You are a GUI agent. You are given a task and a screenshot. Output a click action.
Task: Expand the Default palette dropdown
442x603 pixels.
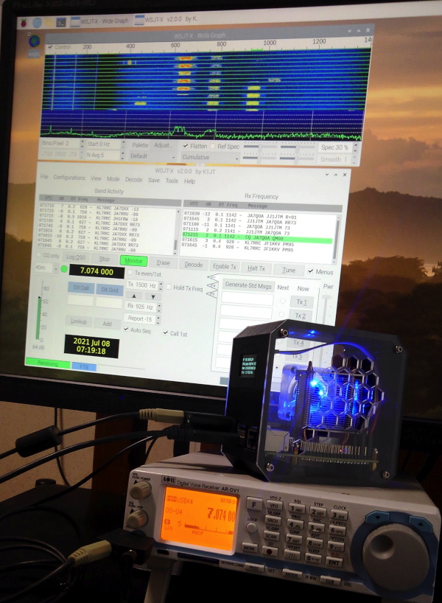click(148, 156)
